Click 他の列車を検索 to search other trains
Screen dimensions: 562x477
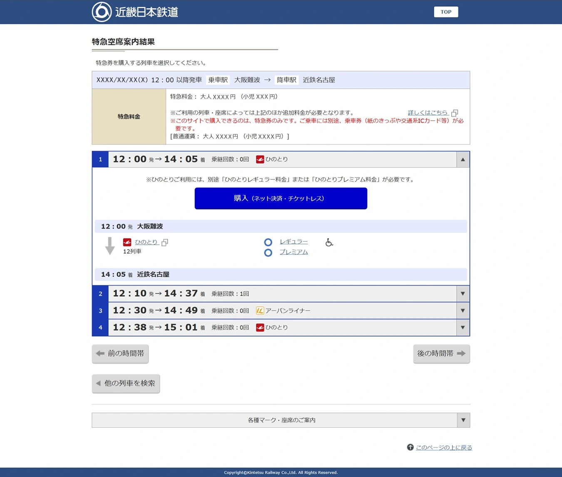(x=126, y=383)
